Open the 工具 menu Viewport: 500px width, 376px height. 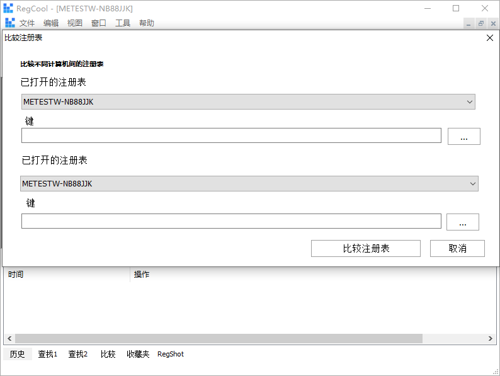tap(123, 23)
